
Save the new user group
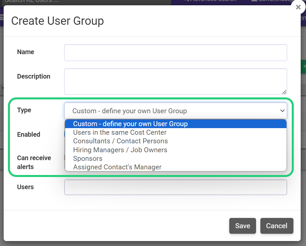[242, 226]
